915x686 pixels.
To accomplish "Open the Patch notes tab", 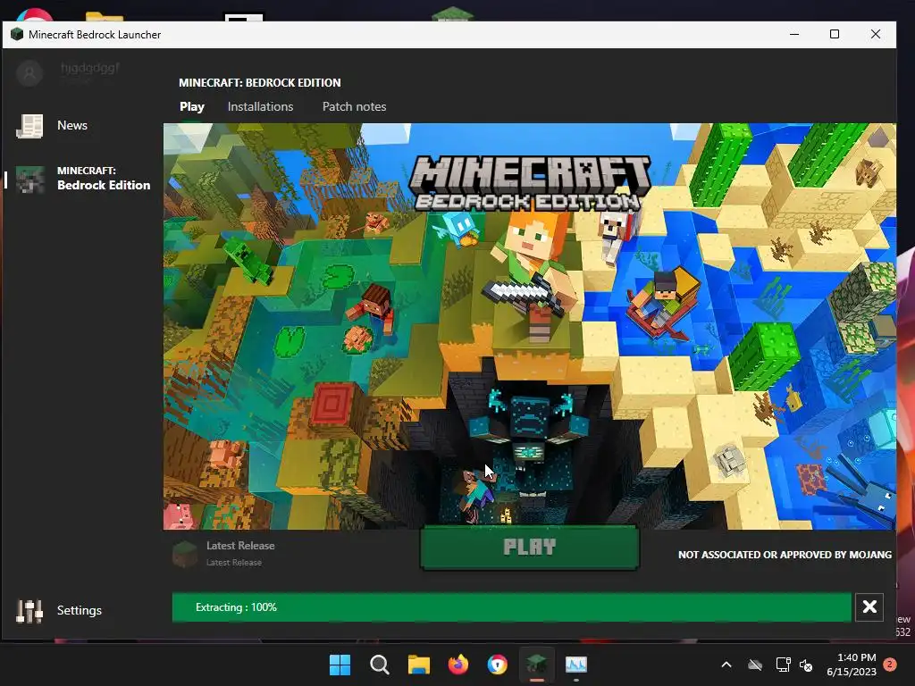I will click(354, 107).
